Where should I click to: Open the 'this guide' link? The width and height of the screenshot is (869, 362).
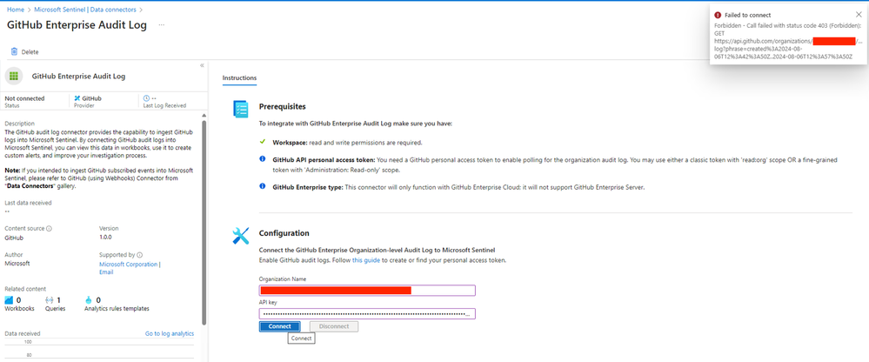pyautogui.click(x=365, y=260)
